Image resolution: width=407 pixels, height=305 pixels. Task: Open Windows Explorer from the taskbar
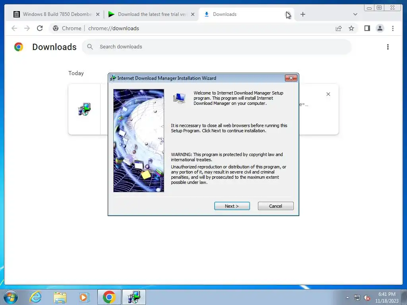(60, 297)
